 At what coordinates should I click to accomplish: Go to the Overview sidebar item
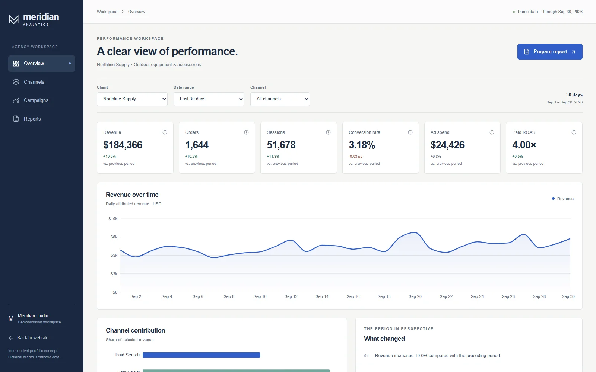click(x=42, y=64)
